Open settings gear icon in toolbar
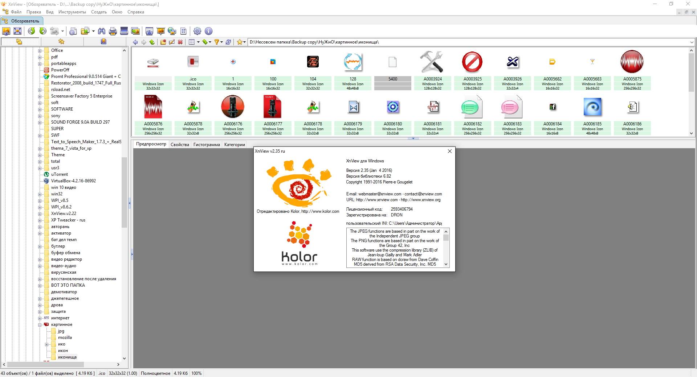Image resolution: width=697 pixels, height=377 pixels. click(x=197, y=31)
